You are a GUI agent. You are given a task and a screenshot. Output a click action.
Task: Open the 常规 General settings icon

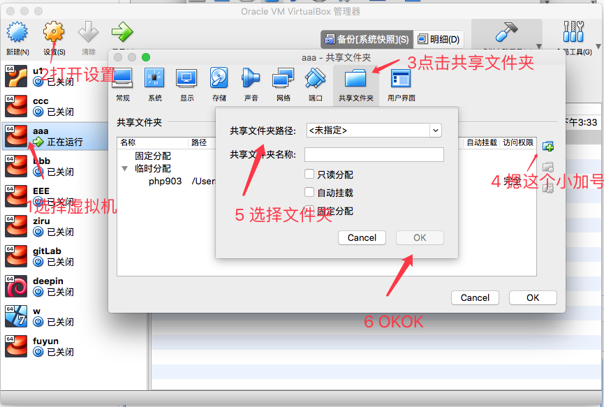[122, 78]
